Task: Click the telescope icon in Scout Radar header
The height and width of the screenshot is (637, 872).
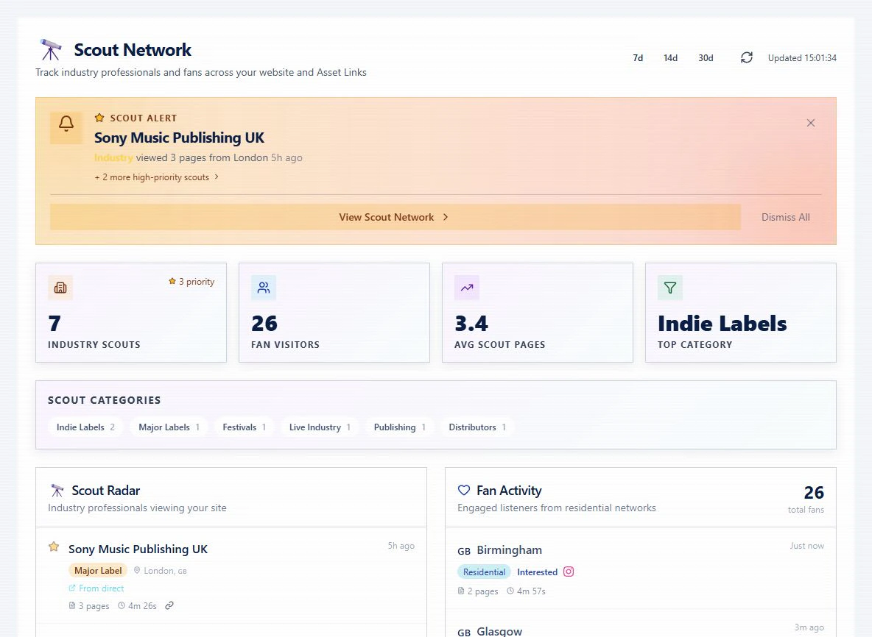Action: [57, 491]
